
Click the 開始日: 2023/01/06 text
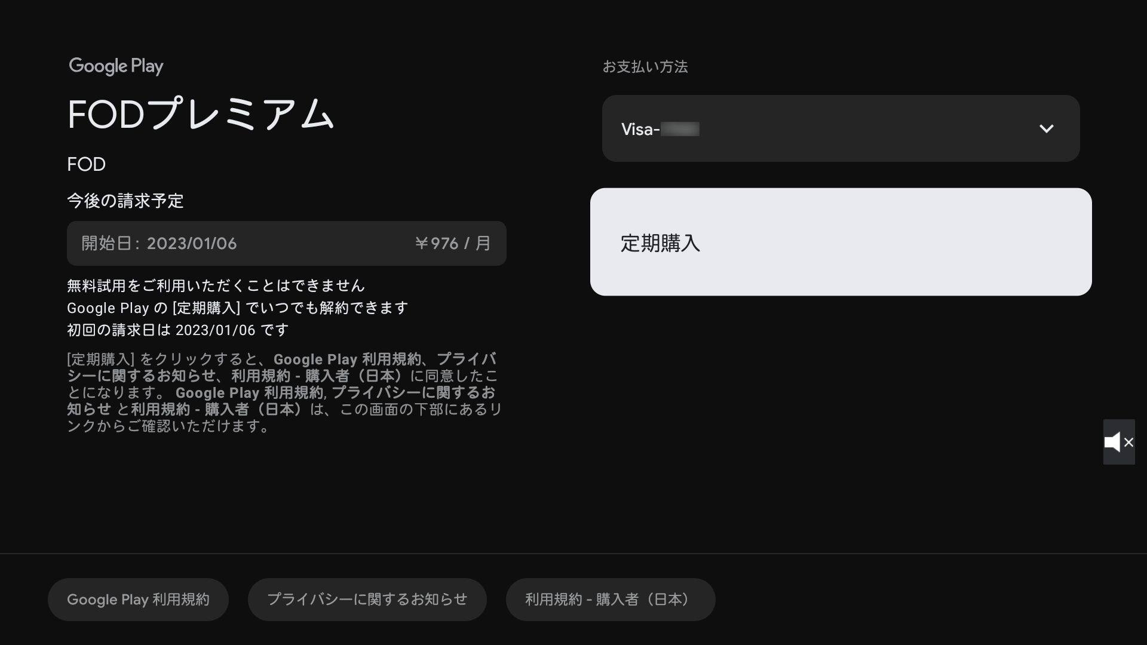click(x=159, y=244)
